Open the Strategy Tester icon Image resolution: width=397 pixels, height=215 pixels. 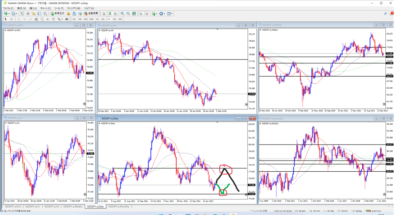tap(45, 14)
